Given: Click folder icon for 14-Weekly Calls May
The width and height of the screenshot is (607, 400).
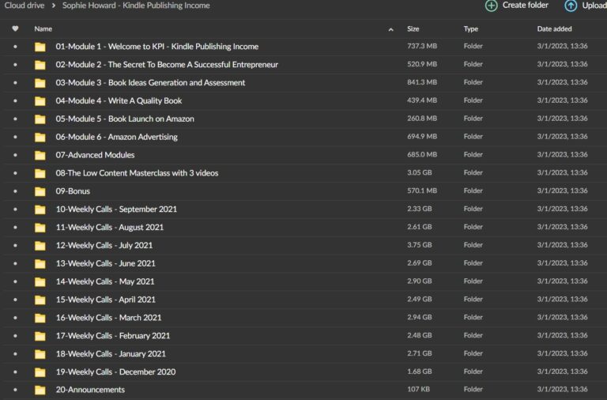Looking at the screenshot, I should 40,281.
